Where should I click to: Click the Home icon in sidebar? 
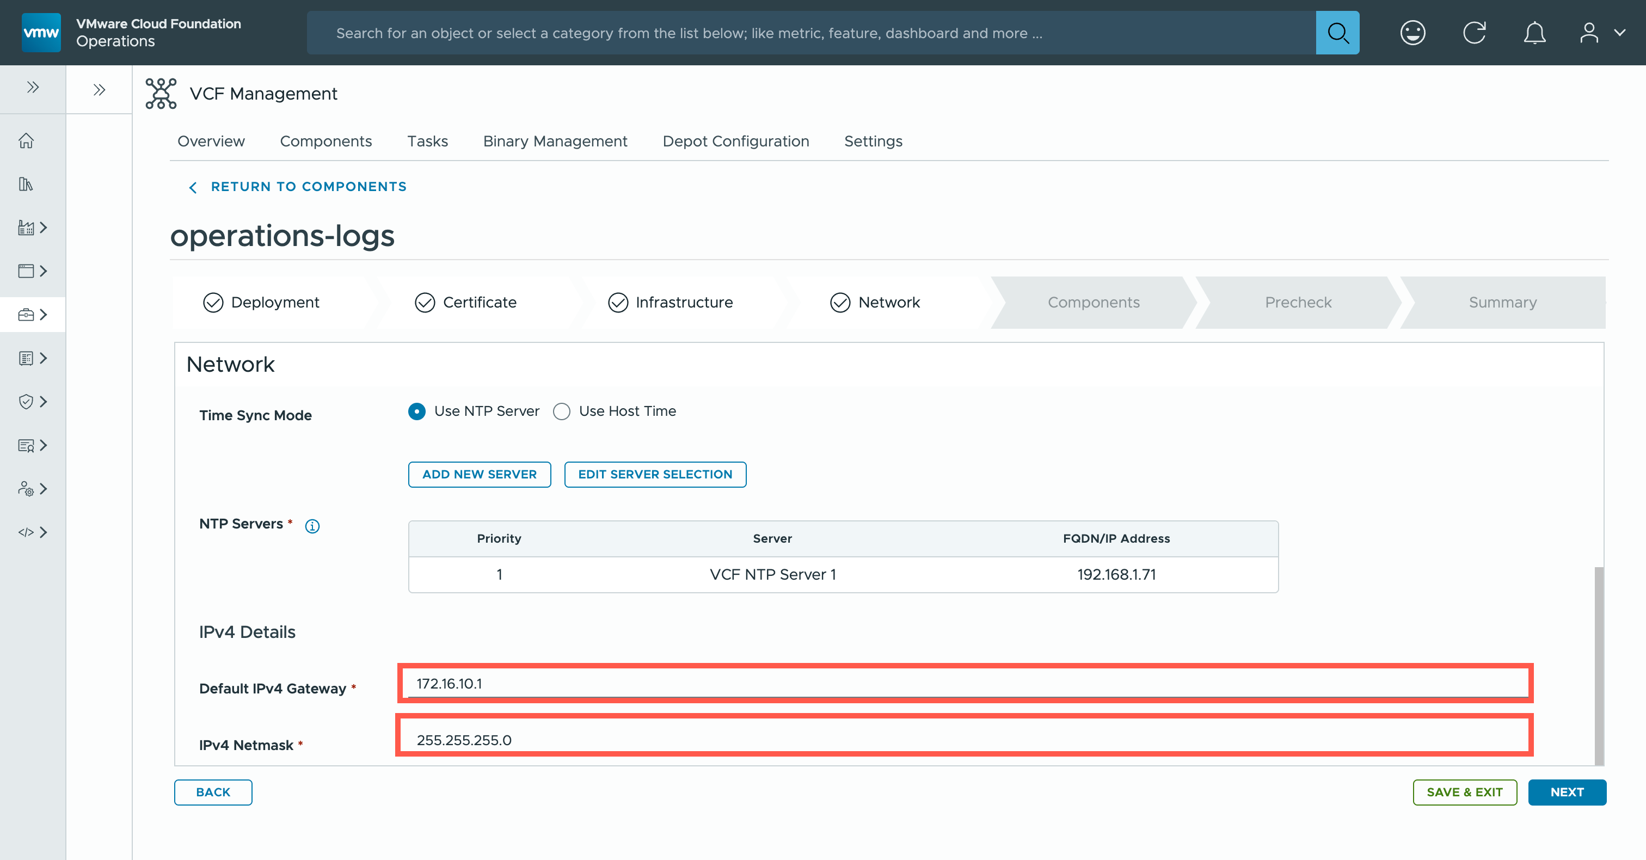26,140
